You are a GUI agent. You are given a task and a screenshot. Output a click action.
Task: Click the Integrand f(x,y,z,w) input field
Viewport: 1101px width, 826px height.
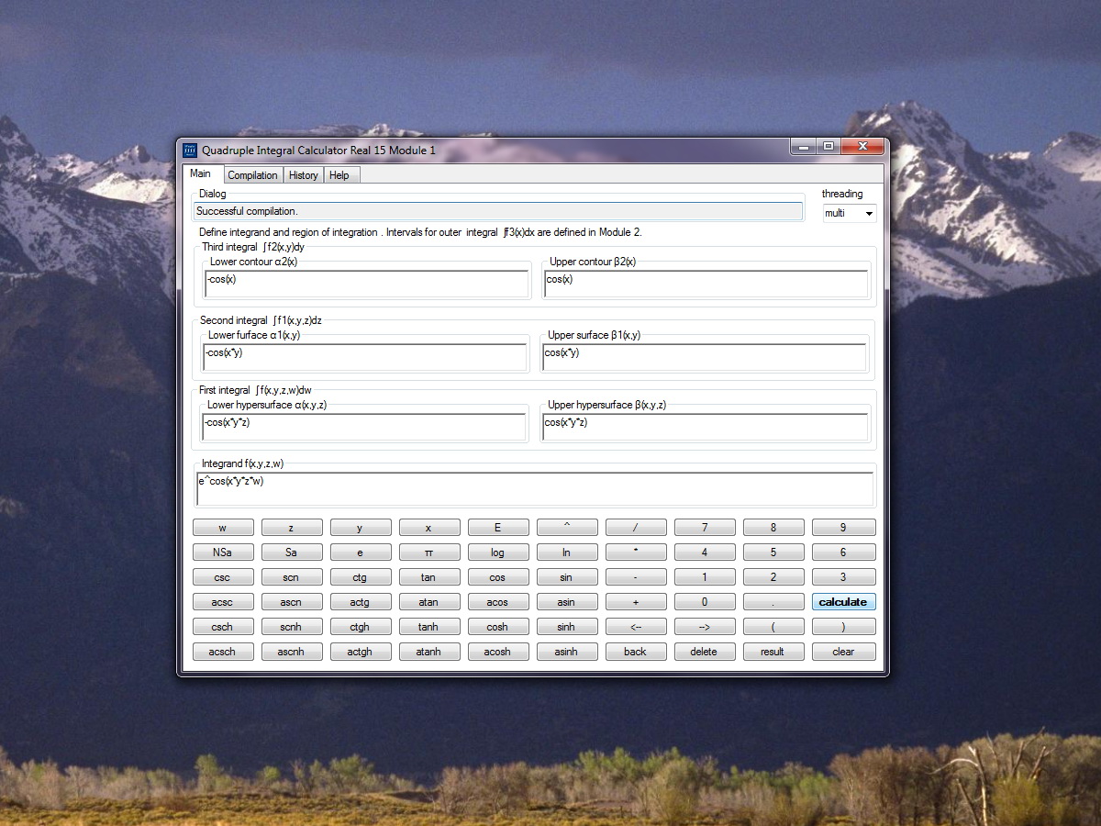tap(535, 489)
